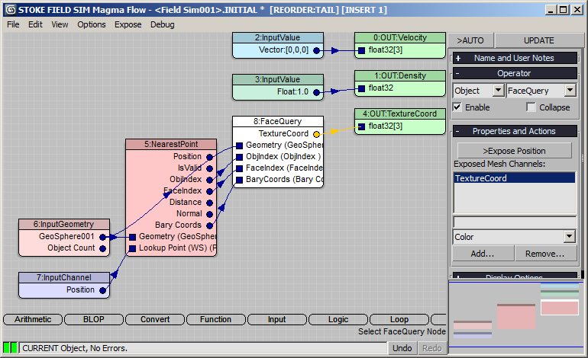Select the 6:InputGeometry node title
Screen dimensions: 588x358
tap(63, 224)
